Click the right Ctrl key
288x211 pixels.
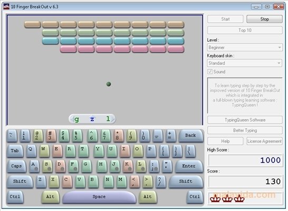click(x=195, y=197)
